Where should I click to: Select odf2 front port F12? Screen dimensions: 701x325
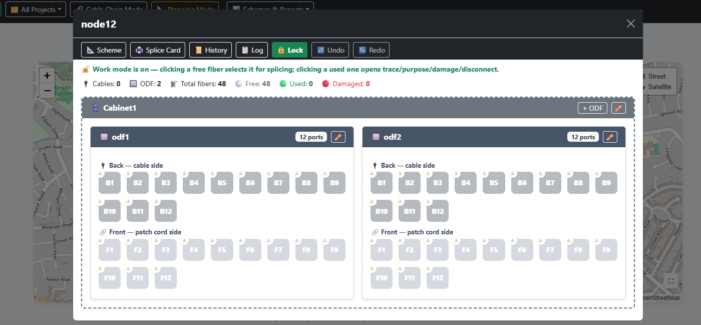point(438,278)
